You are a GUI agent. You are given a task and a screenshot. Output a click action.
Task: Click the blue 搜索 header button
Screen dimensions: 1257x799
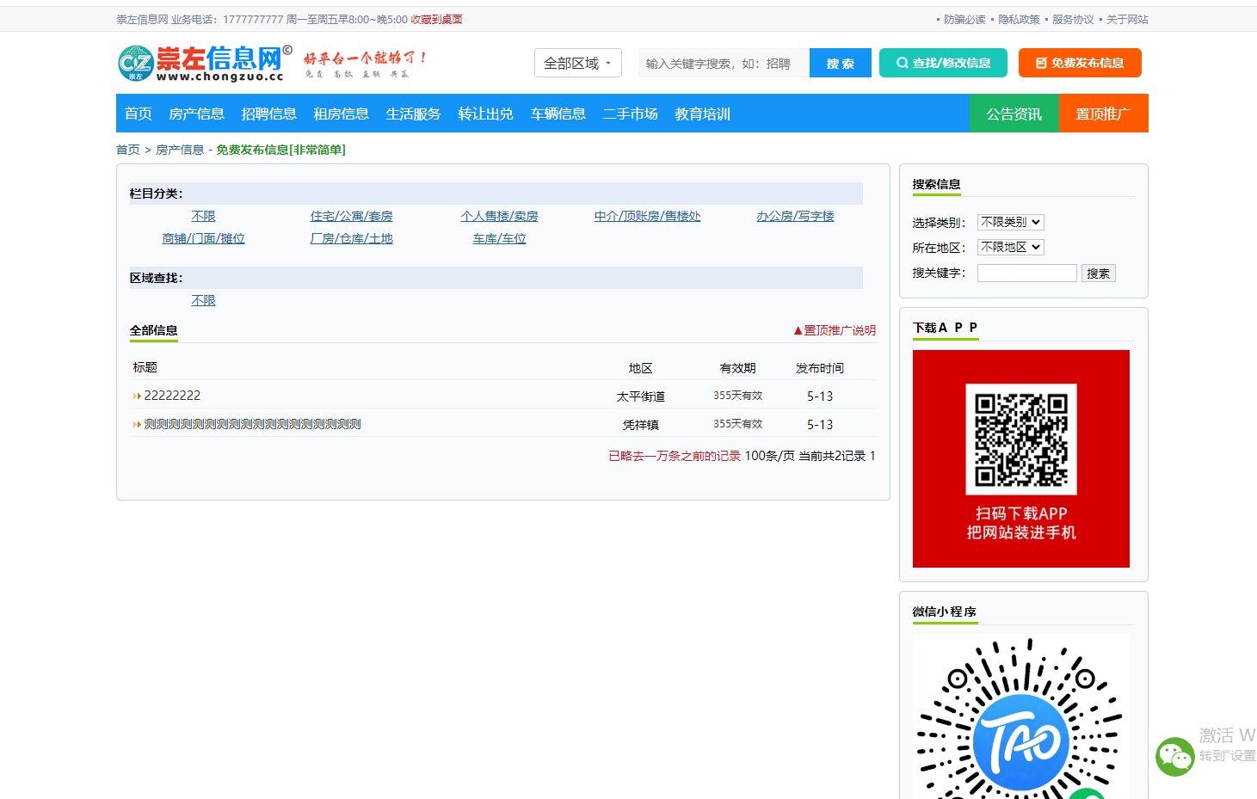[841, 63]
